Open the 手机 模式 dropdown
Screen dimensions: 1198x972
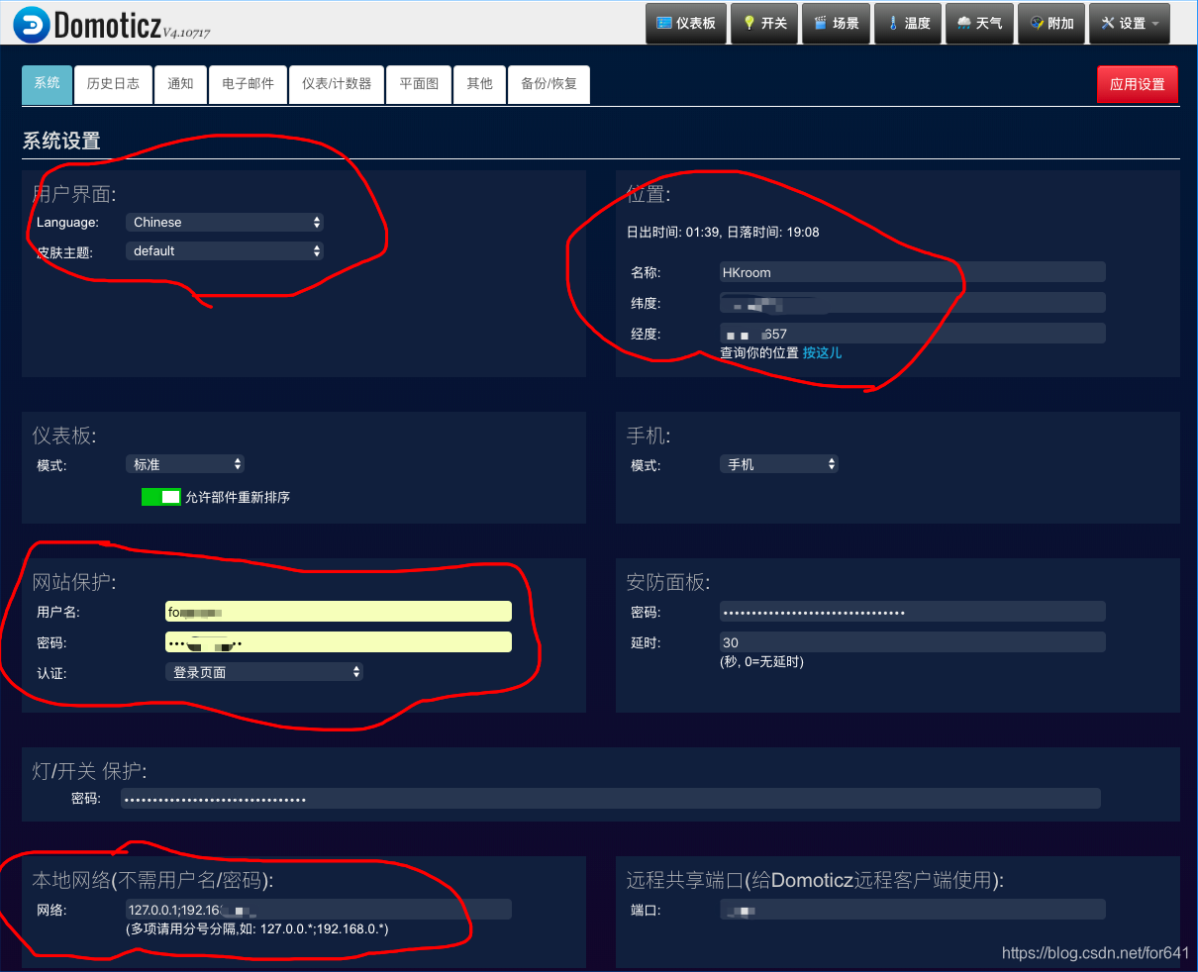(x=779, y=464)
